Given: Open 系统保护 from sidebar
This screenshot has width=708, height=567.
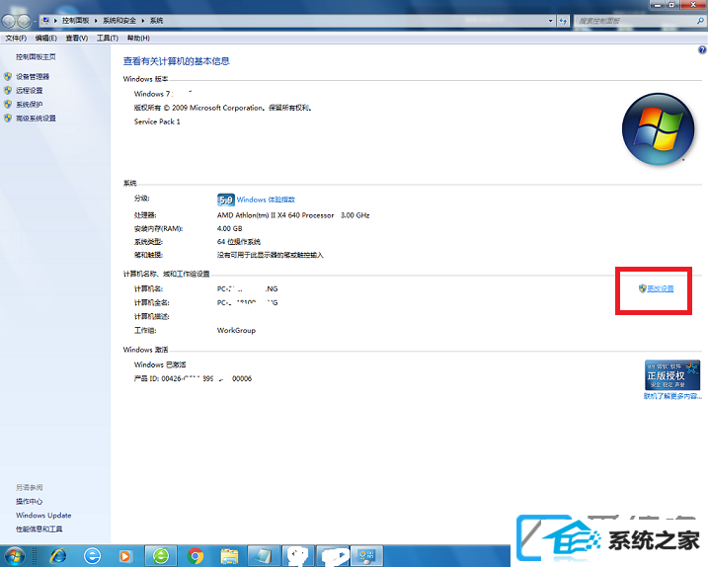Looking at the screenshot, I should [x=30, y=105].
